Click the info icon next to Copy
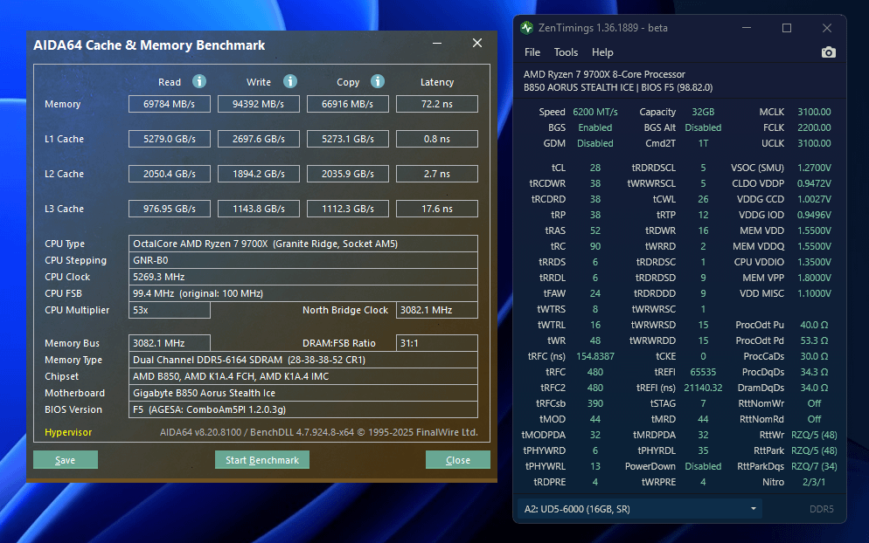The image size is (869, 543). pos(378,81)
